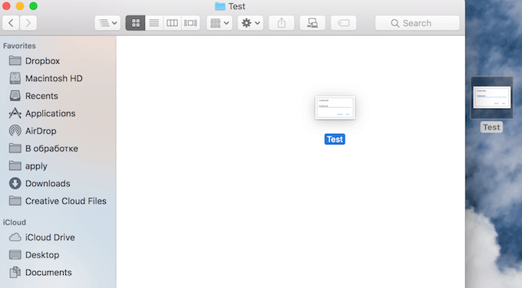
Task: Select the Dropbox folder icon in sidebar
Action: coord(15,61)
